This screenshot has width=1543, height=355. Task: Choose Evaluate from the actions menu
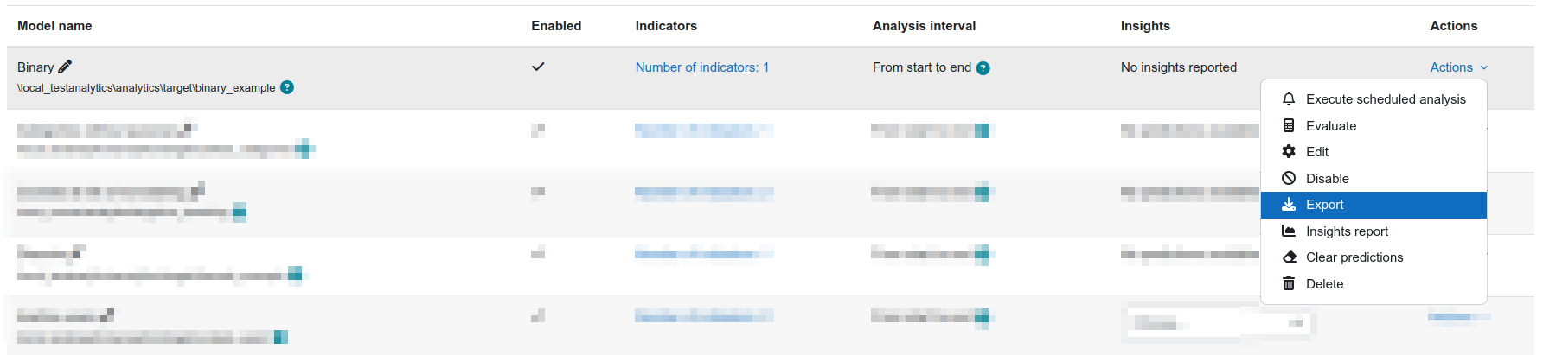click(1373, 126)
